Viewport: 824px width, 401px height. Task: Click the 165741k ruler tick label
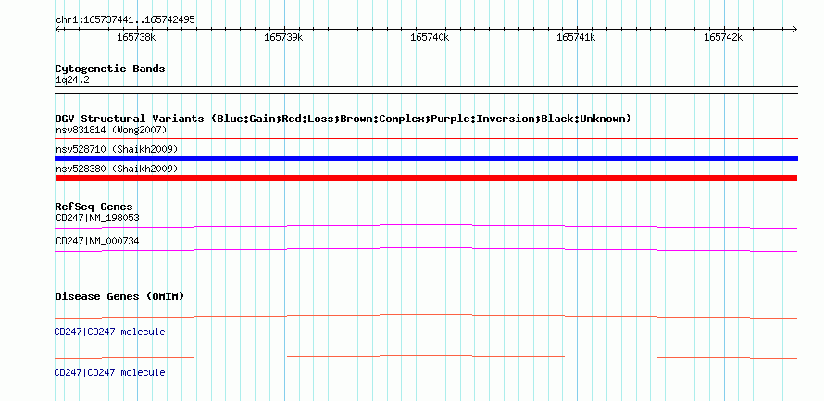pos(576,37)
